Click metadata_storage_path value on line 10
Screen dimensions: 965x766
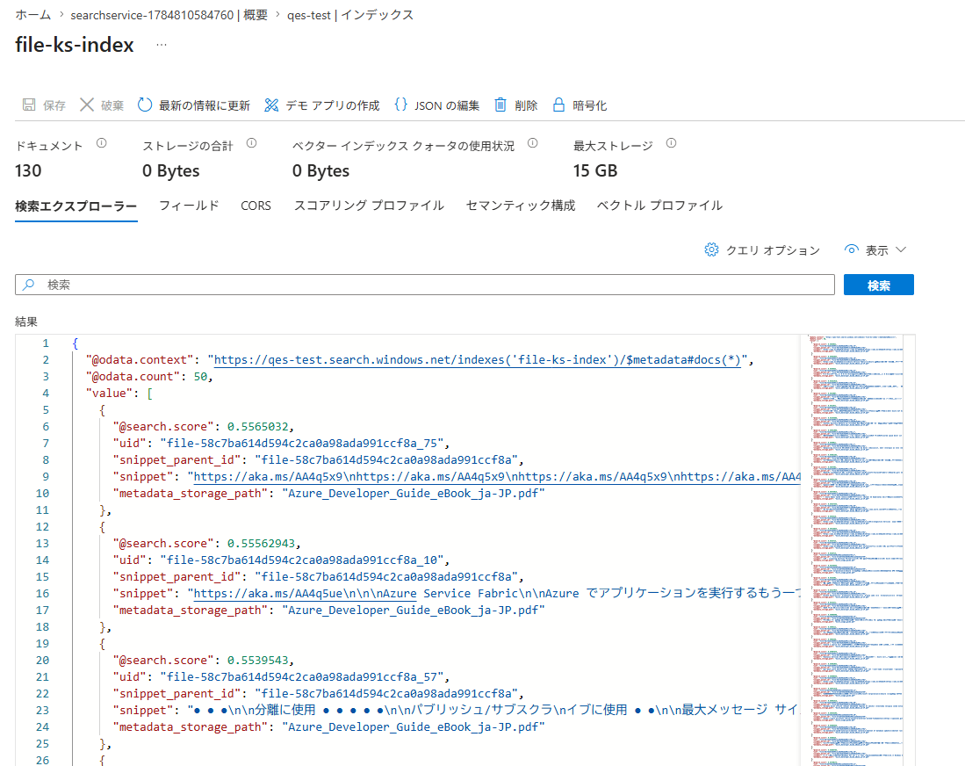pyautogui.click(x=414, y=493)
